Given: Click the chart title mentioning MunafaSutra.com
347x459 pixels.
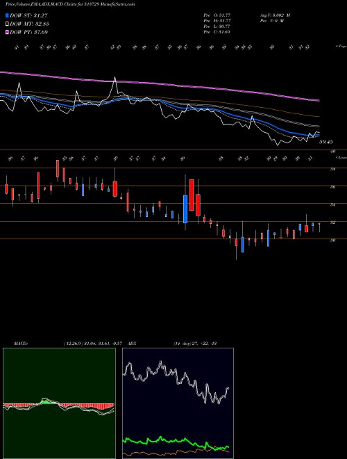Looking at the screenshot, I should 70,4.
